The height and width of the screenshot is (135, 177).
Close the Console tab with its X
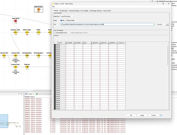coord(34,94)
